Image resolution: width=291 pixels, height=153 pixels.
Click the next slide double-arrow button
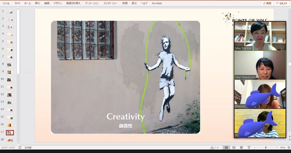coord(289,140)
